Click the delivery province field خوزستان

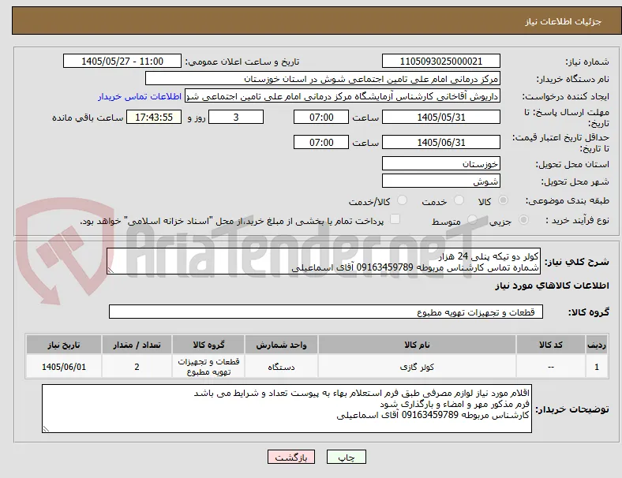(441, 163)
